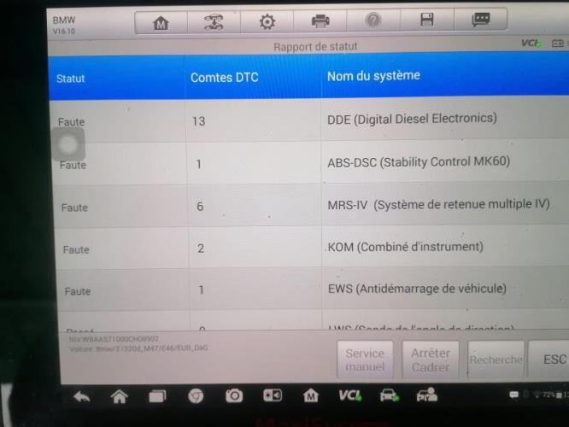Select DTC count 2 in KOM row
The height and width of the screenshot is (427, 569).
coord(201,249)
